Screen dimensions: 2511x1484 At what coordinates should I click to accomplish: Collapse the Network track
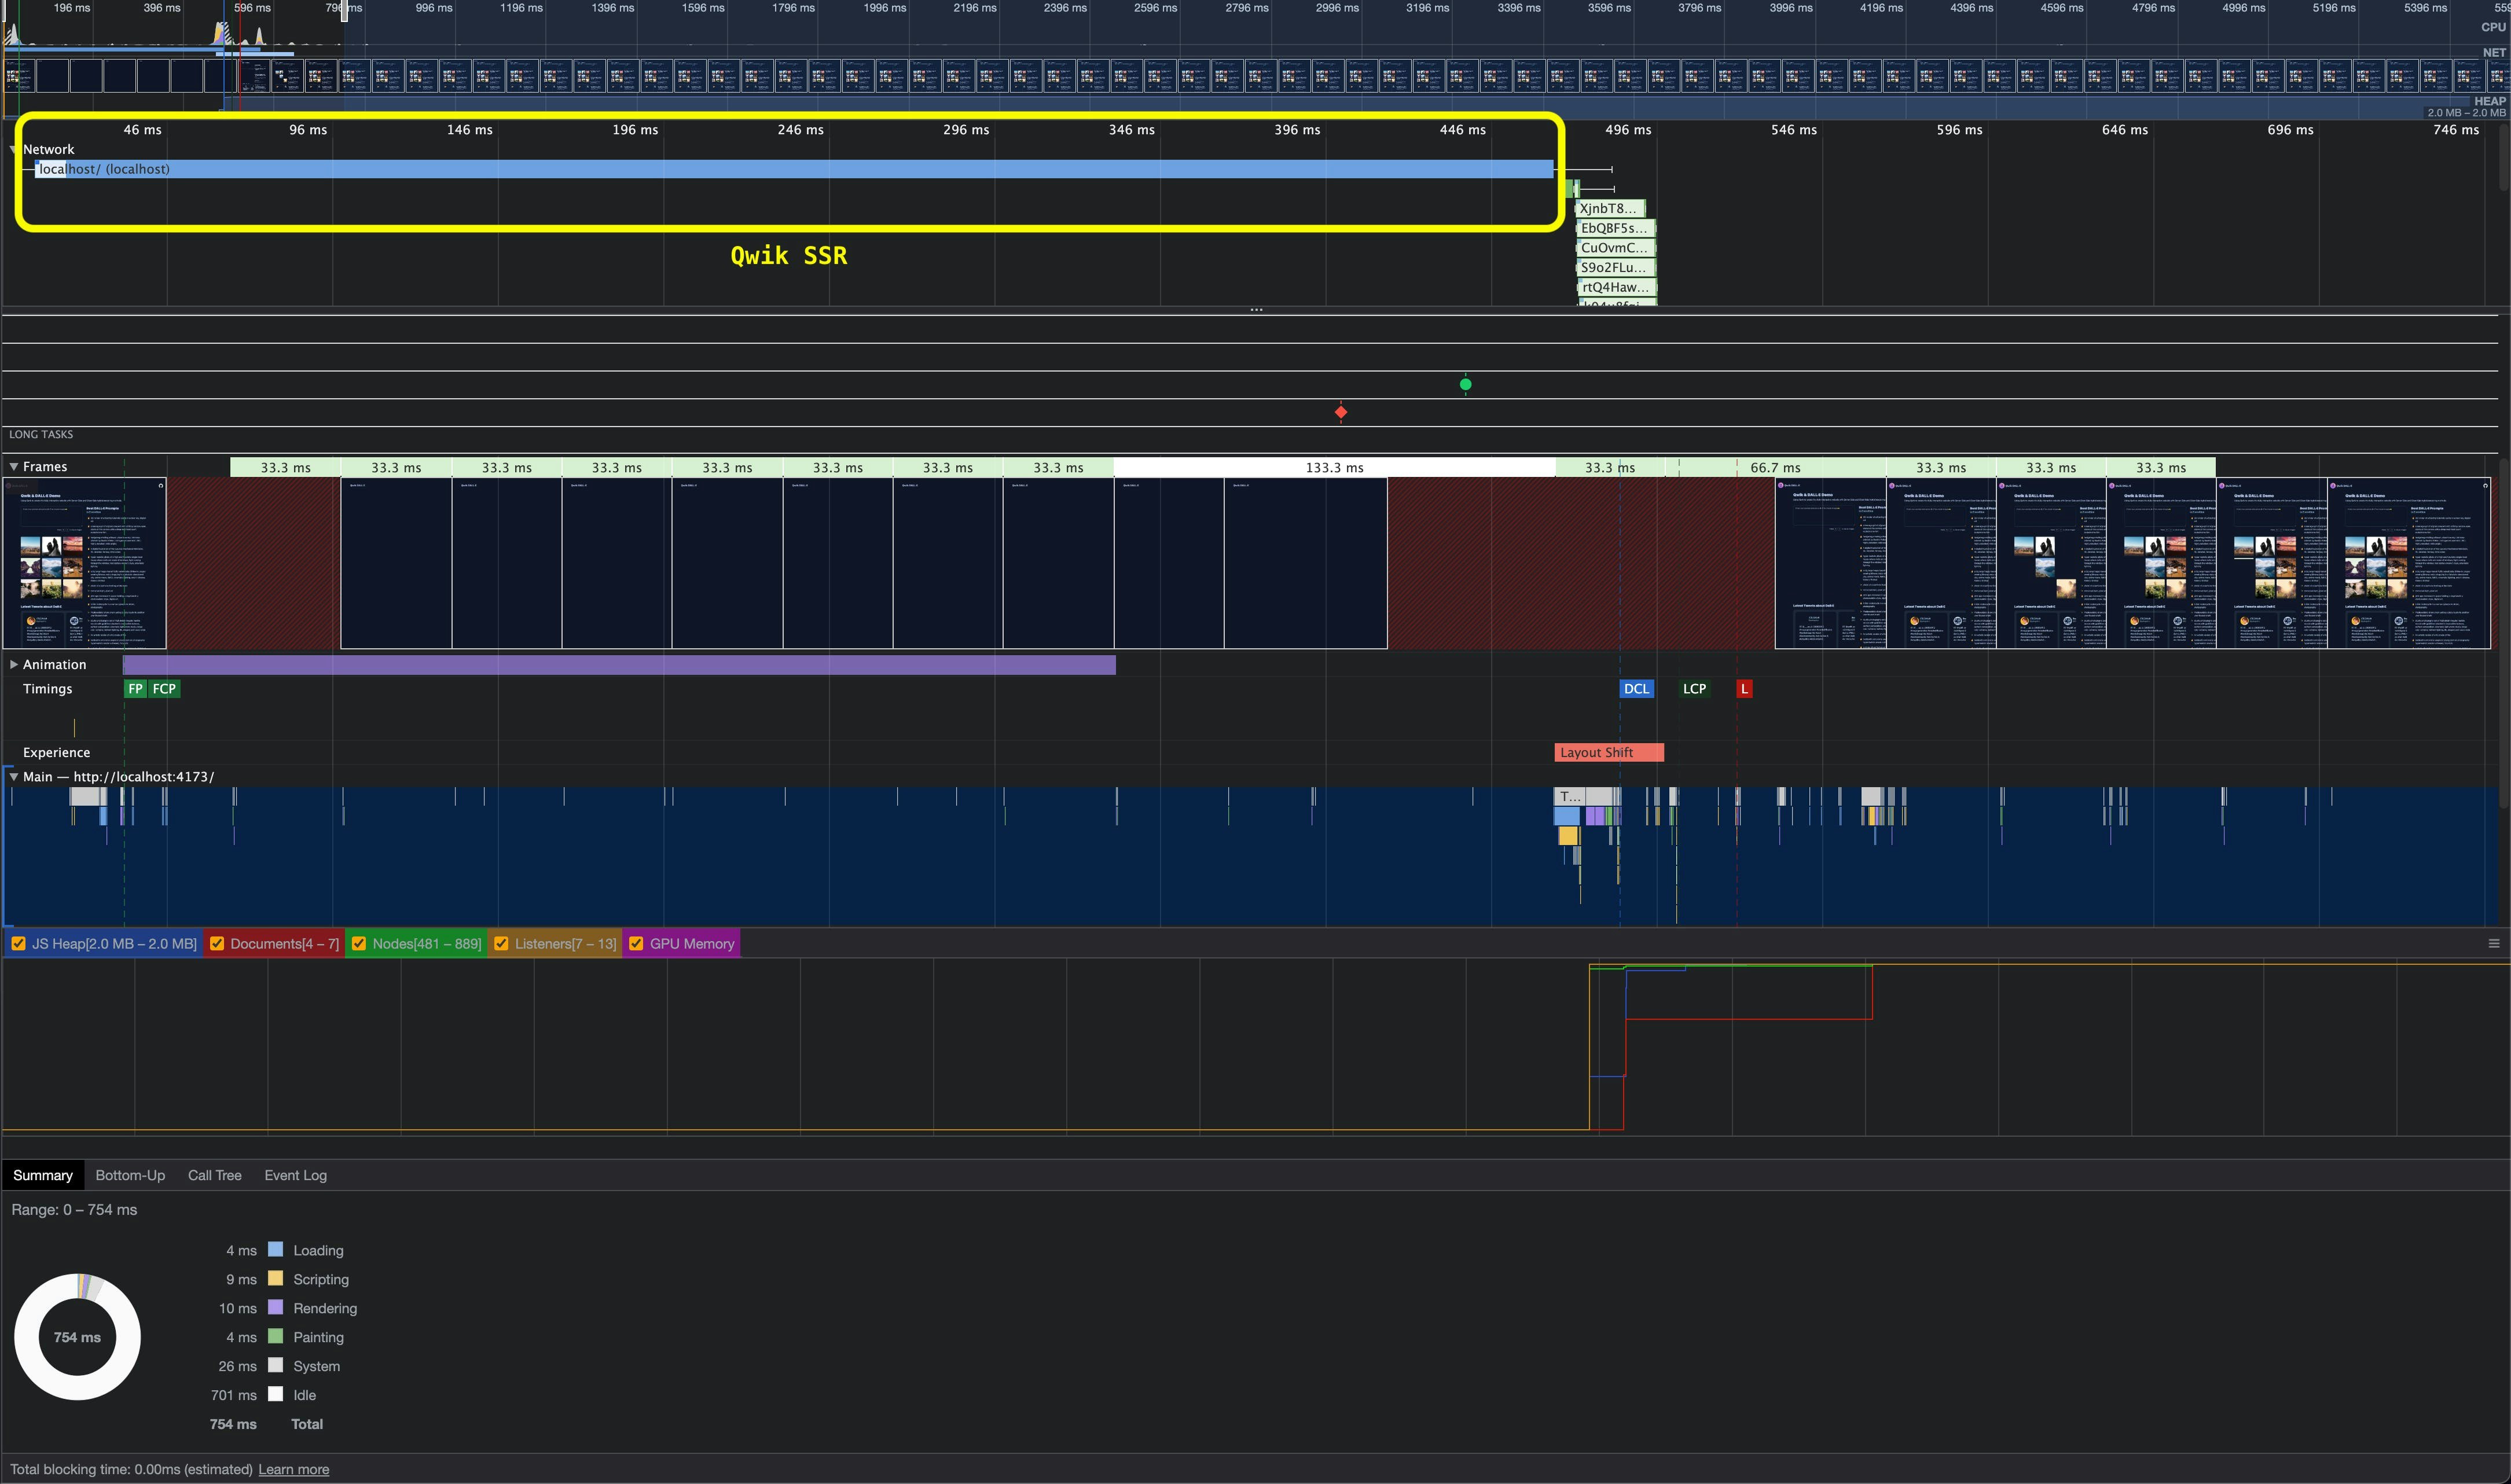(x=13, y=149)
